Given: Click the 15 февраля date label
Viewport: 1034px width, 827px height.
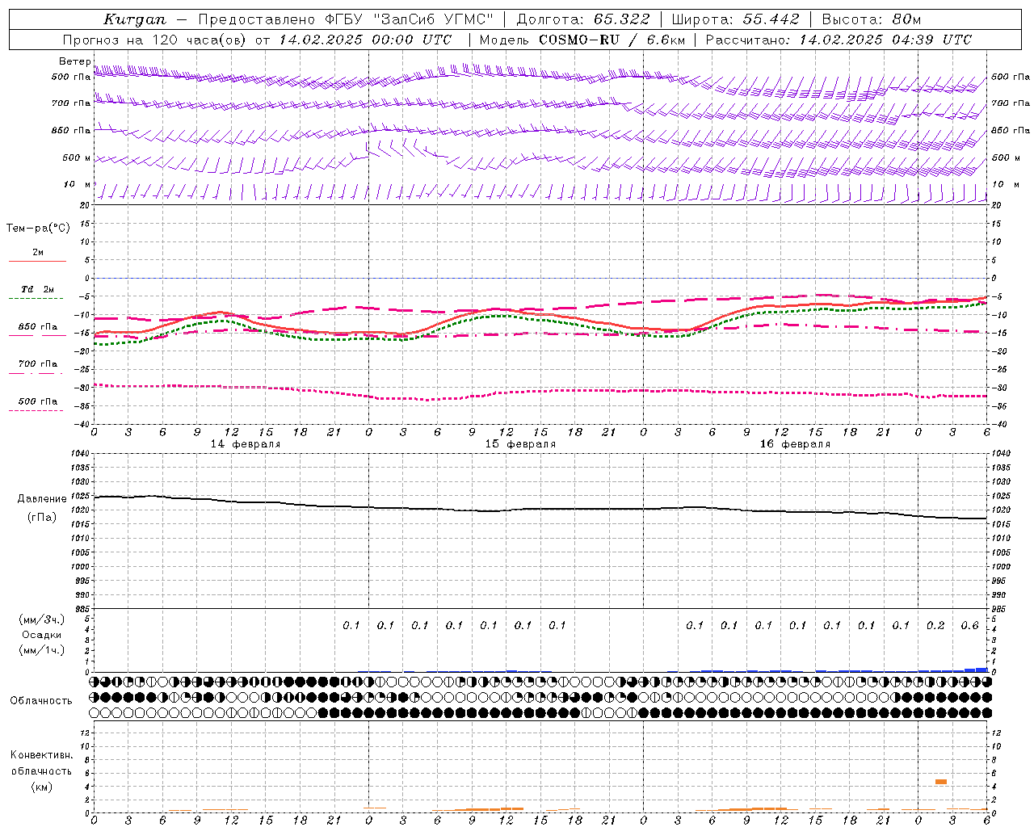Looking at the screenshot, I should (x=520, y=444).
